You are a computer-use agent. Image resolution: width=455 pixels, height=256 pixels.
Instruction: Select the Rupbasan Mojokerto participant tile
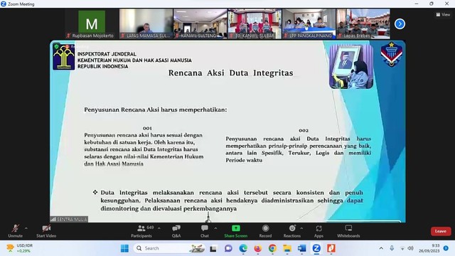[92, 23]
